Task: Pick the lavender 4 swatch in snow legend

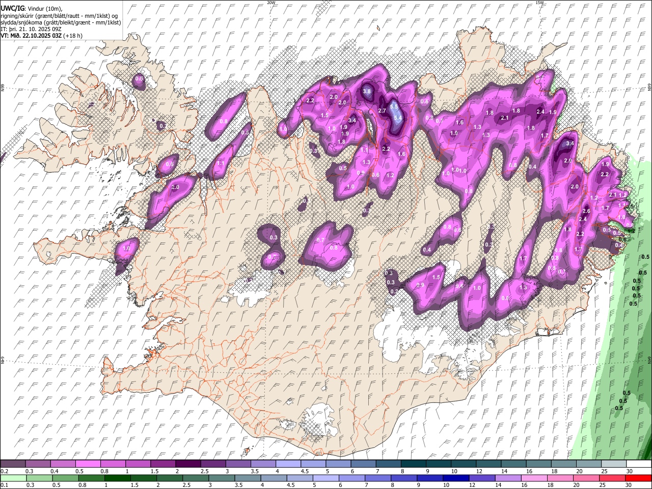Action: (288, 464)
